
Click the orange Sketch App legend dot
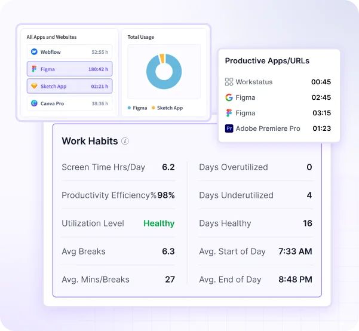(x=153, y=108)
